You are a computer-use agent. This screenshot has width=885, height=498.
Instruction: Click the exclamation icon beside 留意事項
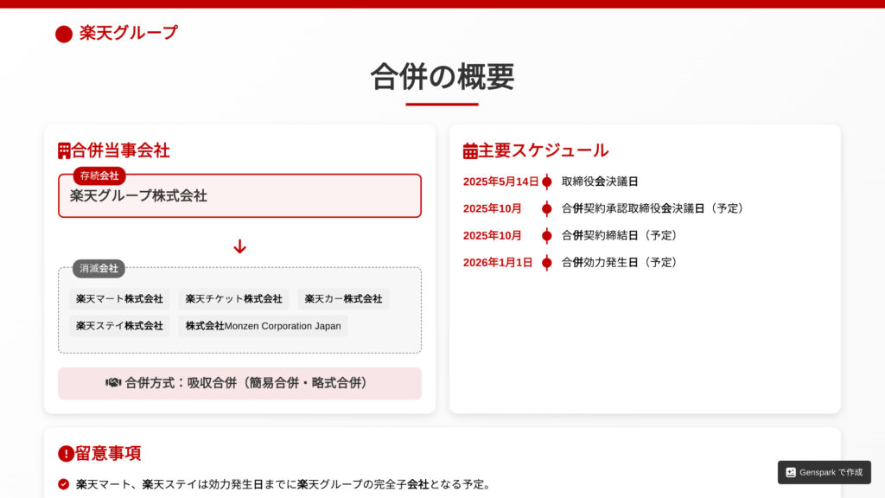tap(66, 453)
